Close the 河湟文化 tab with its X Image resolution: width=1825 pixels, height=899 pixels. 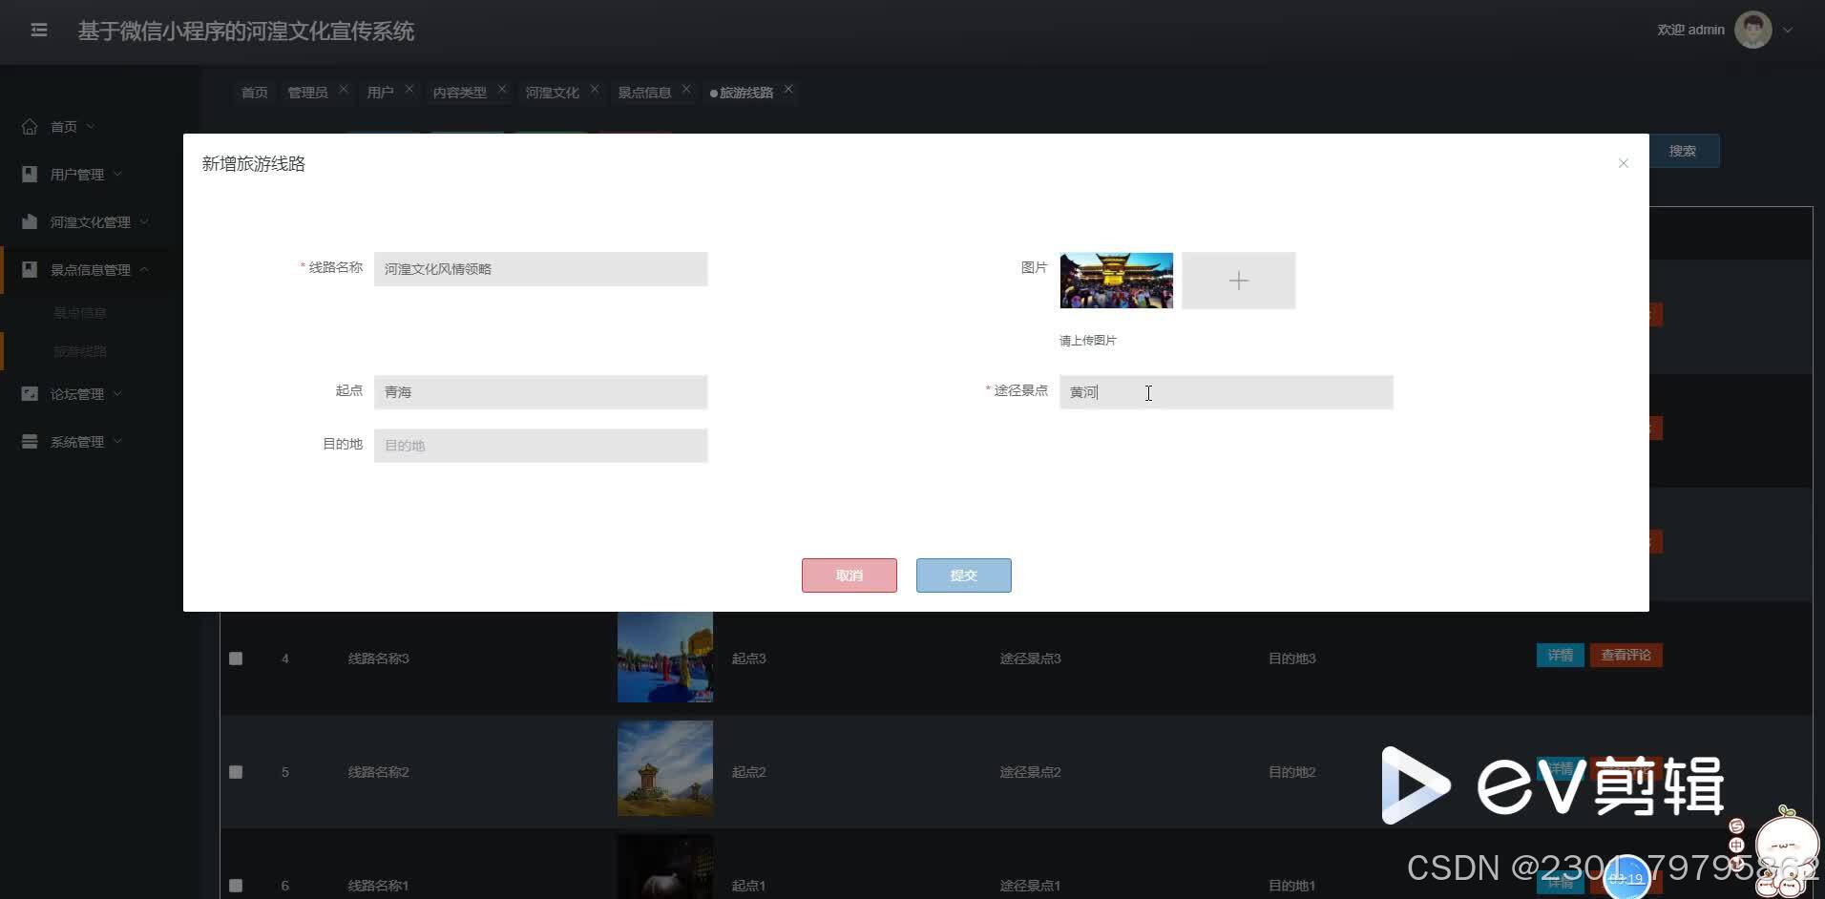pos(595,89)
